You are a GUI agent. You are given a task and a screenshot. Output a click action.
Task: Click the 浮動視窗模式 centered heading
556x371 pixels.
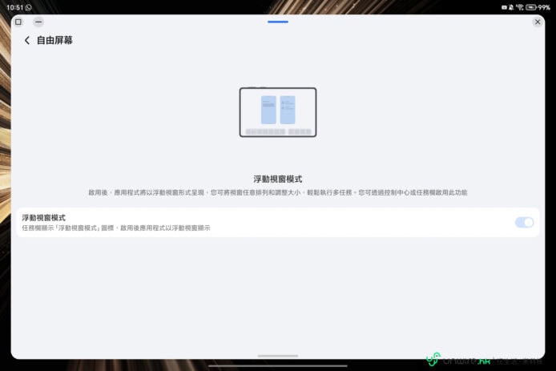(278, 179)
